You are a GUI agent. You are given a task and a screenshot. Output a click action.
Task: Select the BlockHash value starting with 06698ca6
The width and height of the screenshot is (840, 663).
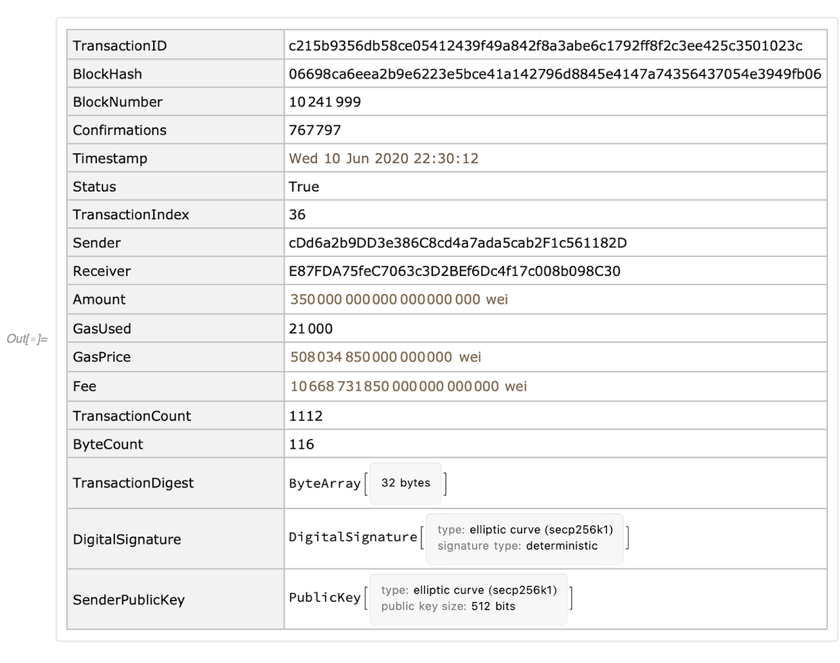click(554, 75)
